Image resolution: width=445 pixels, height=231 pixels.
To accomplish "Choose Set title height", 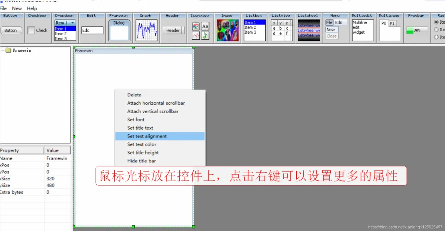I will click(160, 152).
